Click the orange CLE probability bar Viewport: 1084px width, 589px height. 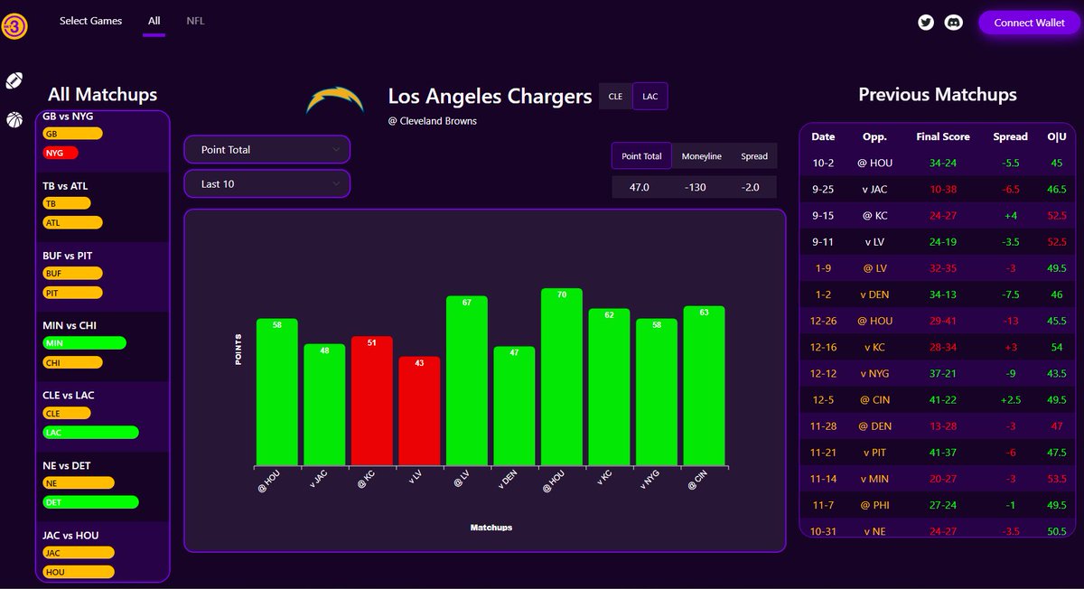click(67, 413)
